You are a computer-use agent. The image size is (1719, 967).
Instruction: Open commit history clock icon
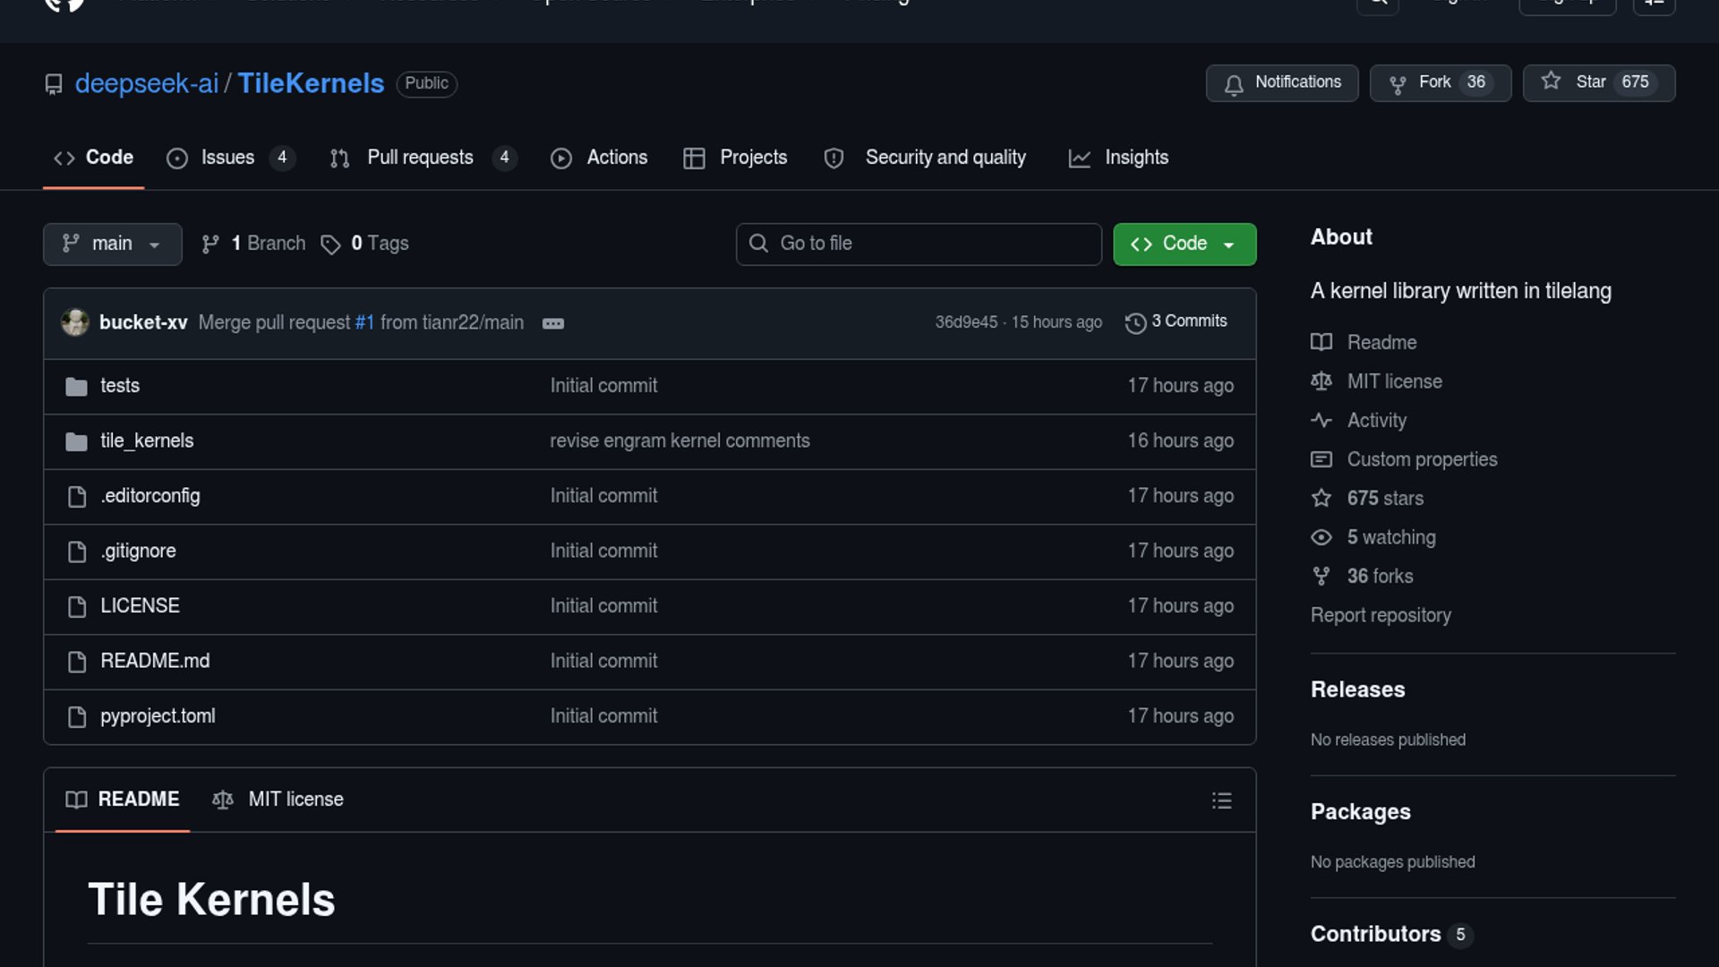click(x=1135, y=323)
